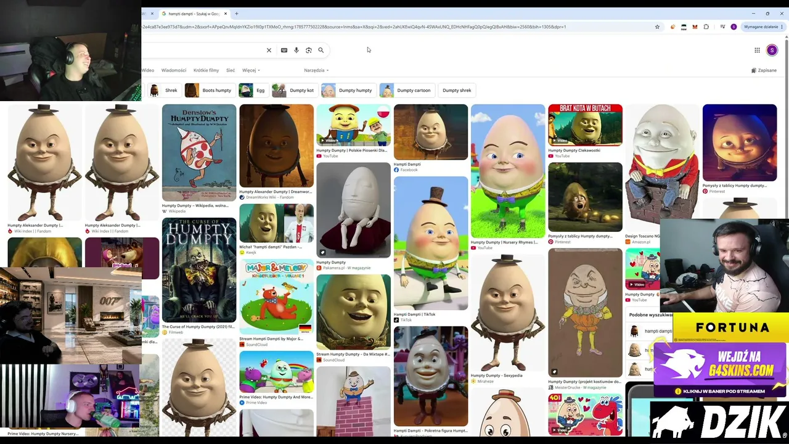Open the Polskie Piosenki video thumbnail
The height and width of the screenshot is (444, 789).
pyautogui.click(x=353, y=125)
